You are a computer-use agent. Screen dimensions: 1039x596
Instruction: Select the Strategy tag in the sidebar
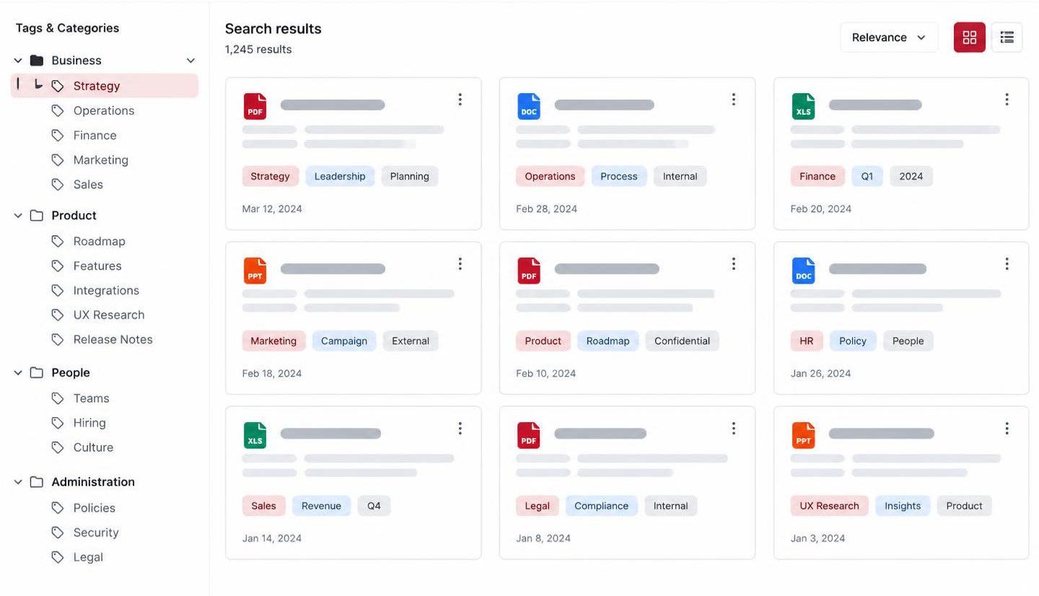tap(105, 86)
